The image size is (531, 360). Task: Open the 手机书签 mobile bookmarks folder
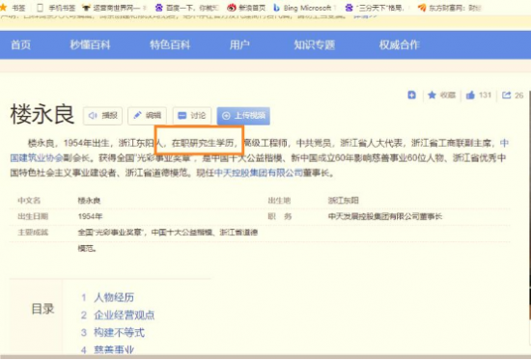[56, 8]
